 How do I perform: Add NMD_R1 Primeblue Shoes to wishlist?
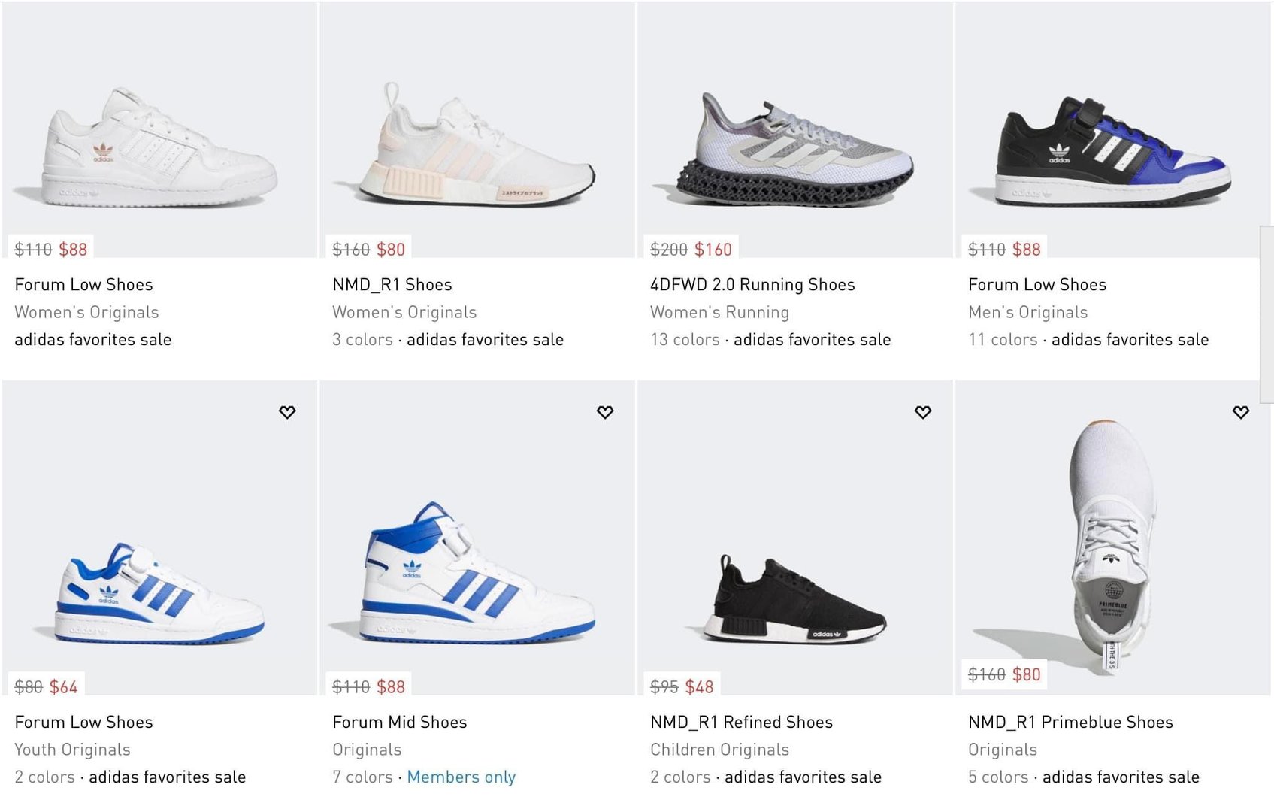[x=1241, y=412]
